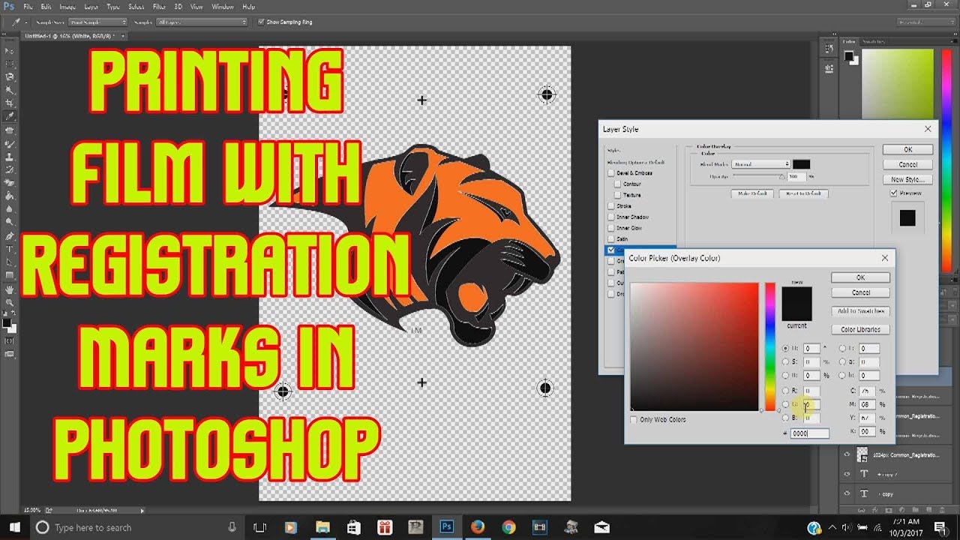The height and width of the screenshot is (540, 960).
Task: Open the Filter menu
Action: (x=159, y=7)
